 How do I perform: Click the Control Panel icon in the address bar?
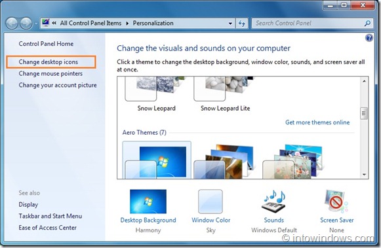point(45,23)
